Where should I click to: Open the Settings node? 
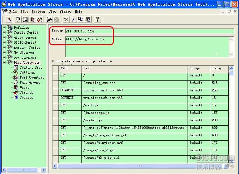27,72
